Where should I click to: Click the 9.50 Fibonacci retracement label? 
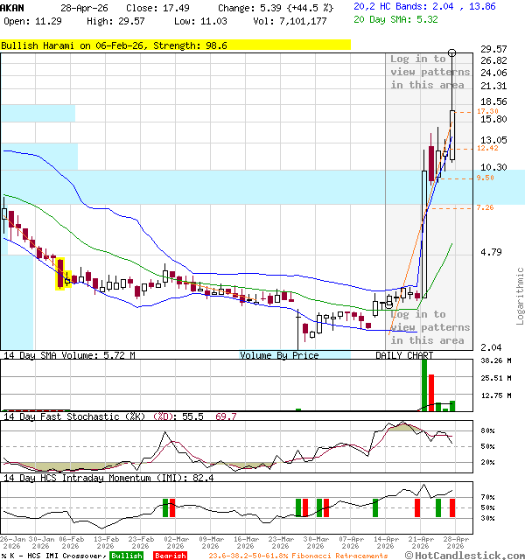pyautogui.click(x=485, y=178)
